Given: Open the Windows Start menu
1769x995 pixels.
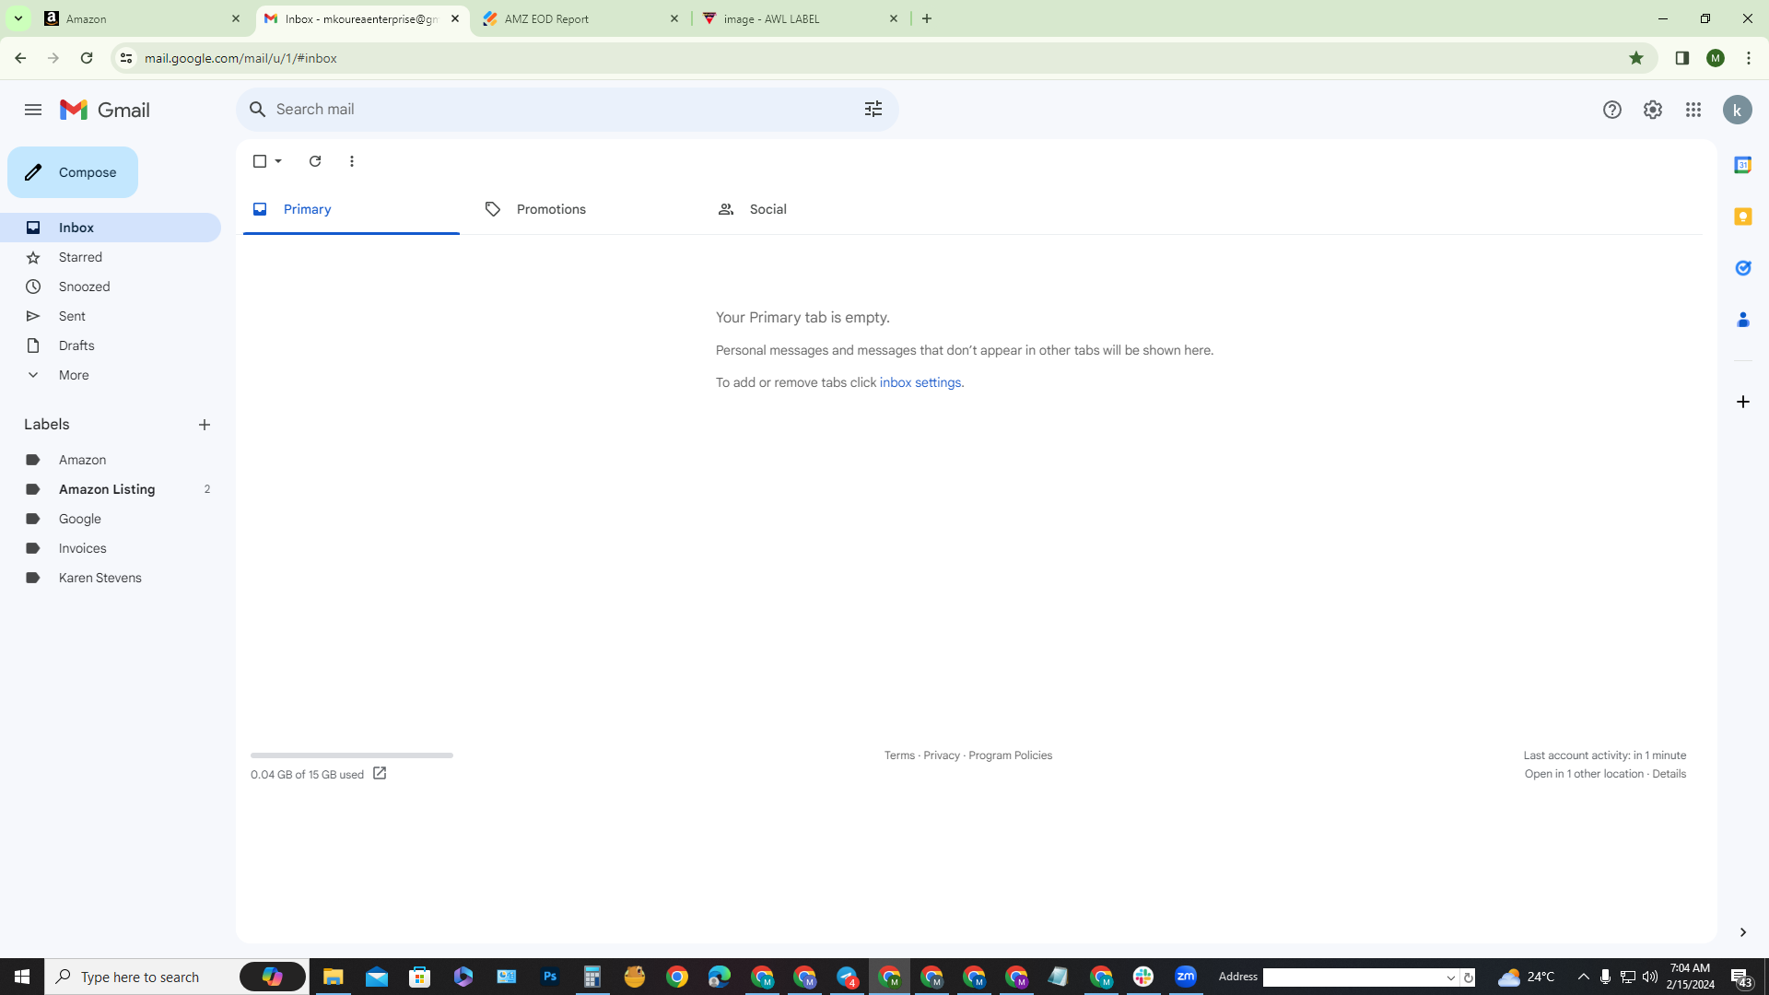Looking at the screenshot, I should 22,977.
